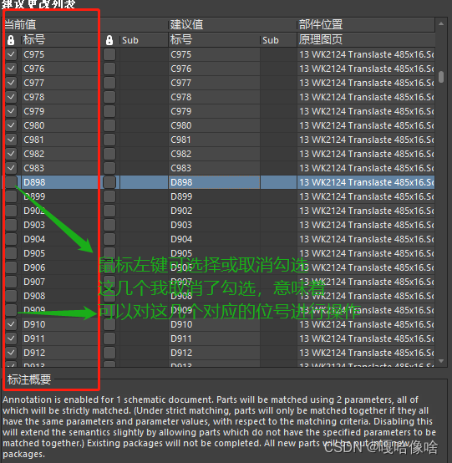Enable the current-value checkbox for D903
Viewport: 452px width, 463px height.
pyautogui.click(x=11, y=225)
